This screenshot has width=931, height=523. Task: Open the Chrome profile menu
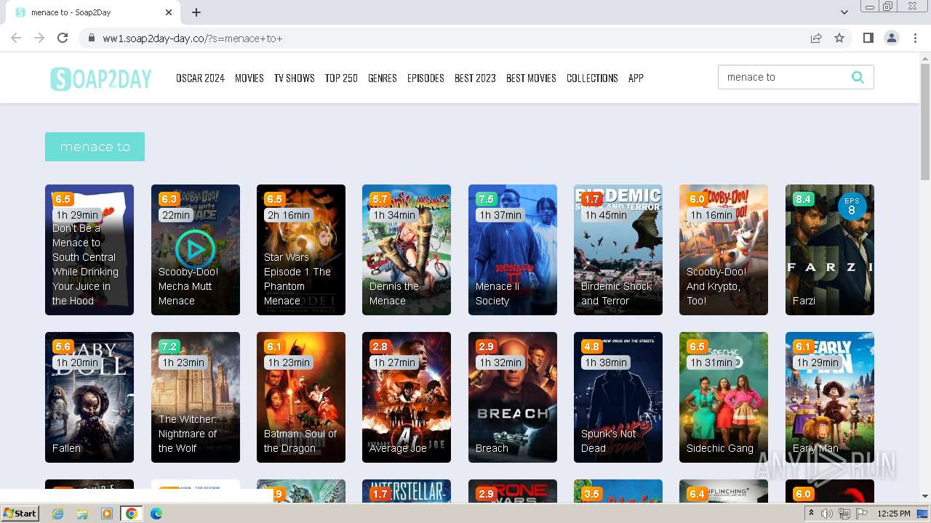pos(892,38)
